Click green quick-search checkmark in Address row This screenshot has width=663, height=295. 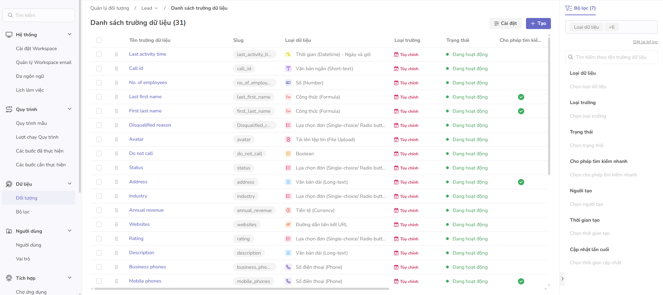pyautogui.click(x=521, y=182)
